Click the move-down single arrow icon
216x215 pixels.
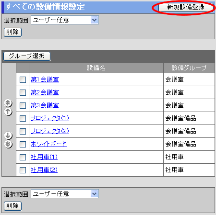[x=8, y=136]
